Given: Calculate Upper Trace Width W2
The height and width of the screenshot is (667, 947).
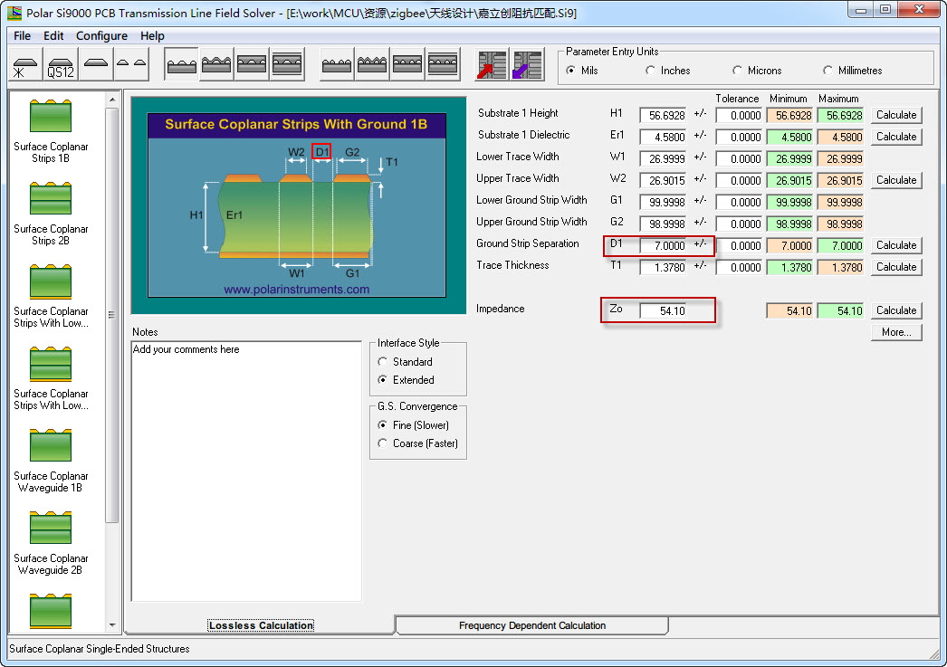Looking at the screenshot, I should (896, 180).
